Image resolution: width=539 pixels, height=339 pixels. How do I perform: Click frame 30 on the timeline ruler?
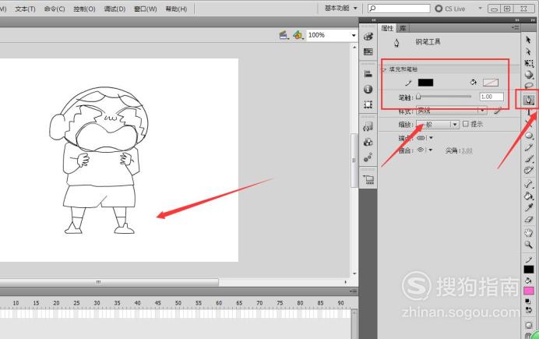point(97,303)
